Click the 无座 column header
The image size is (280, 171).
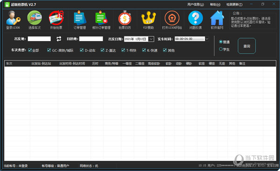tap(222, 63)
